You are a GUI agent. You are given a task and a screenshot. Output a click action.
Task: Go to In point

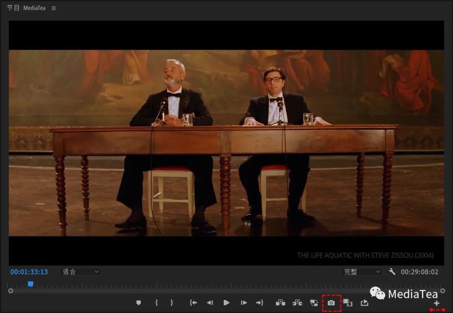click(x=193, y=303)
